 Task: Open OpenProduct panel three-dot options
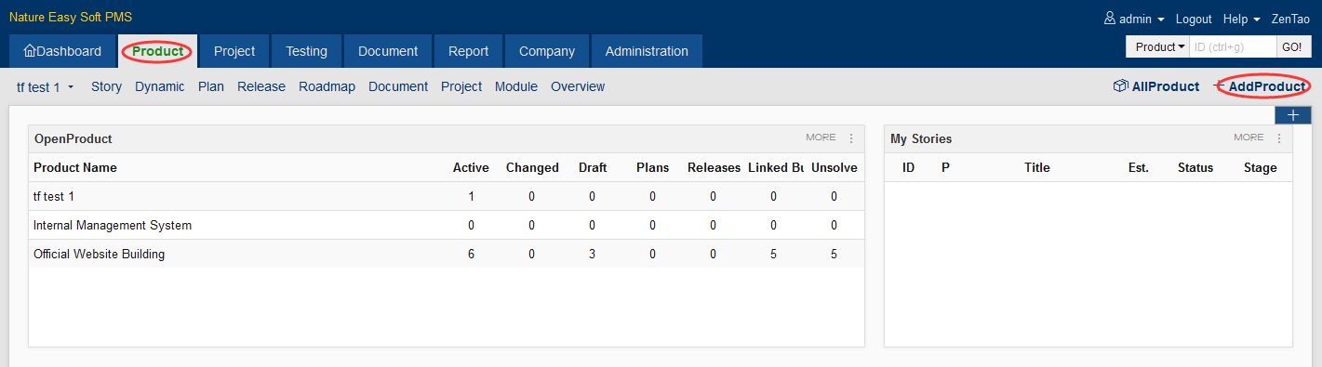(x=851, y=138)
